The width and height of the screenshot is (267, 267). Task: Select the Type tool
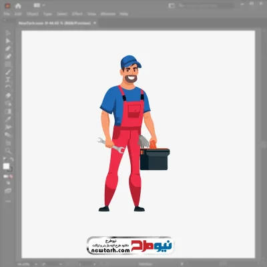(8, 79)
